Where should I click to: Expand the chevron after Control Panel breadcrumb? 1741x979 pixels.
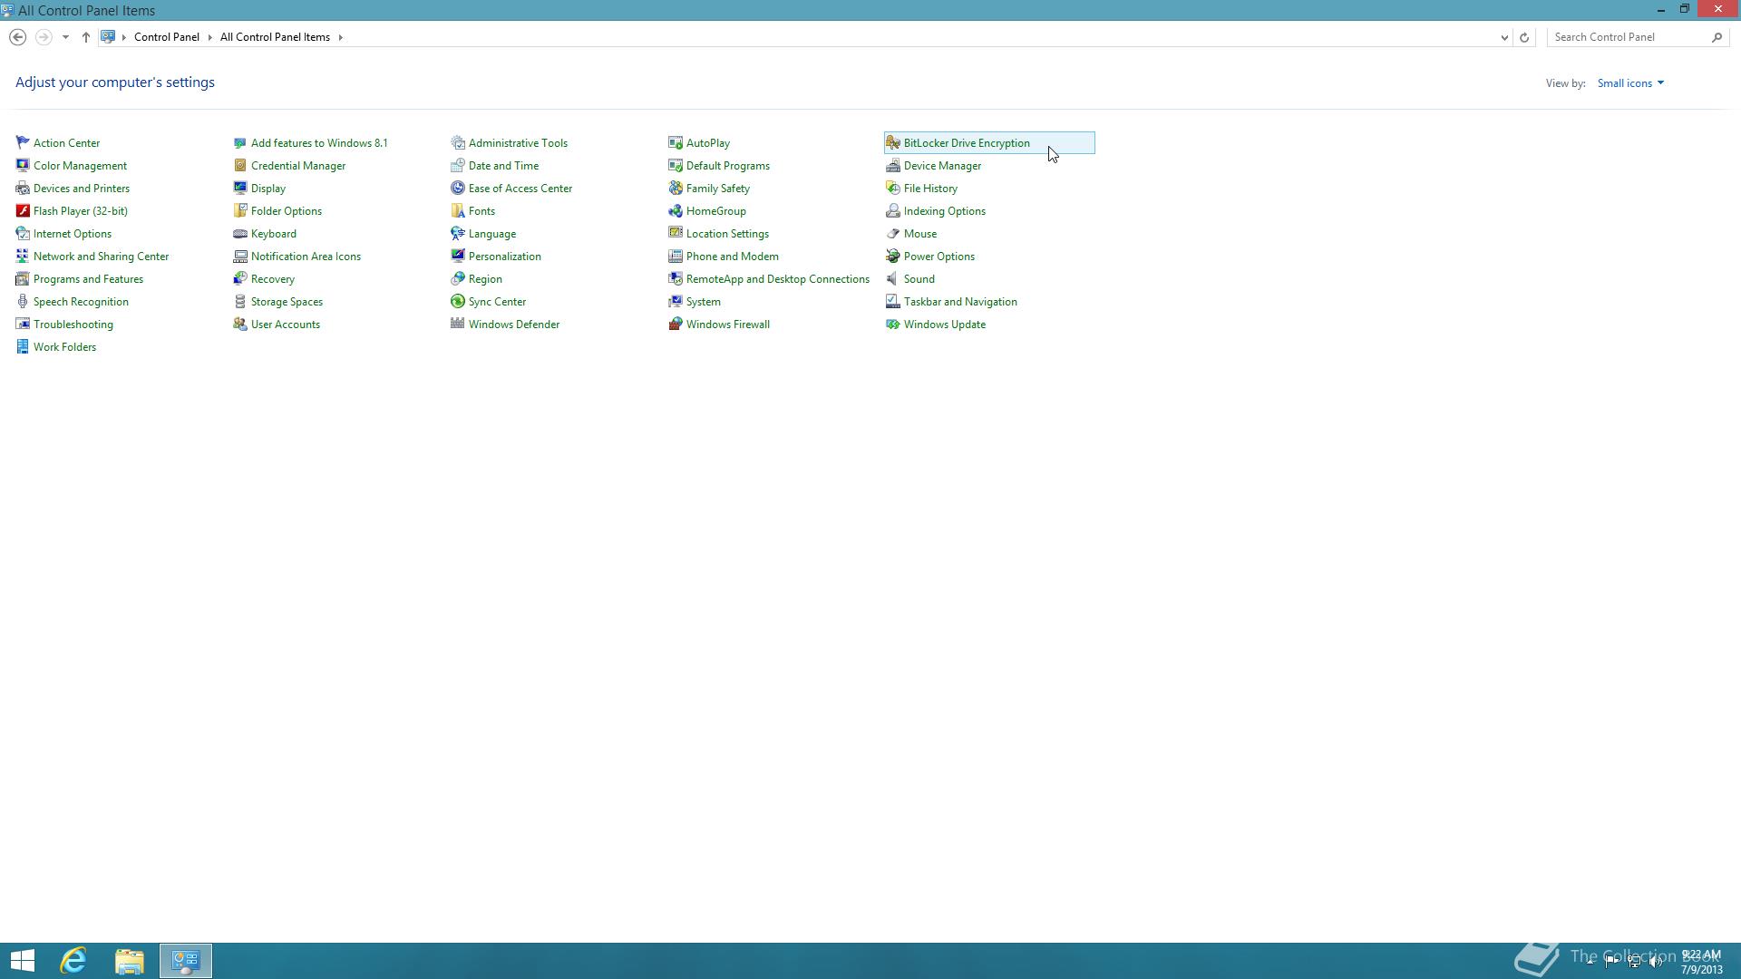click(x=209, y=37)
